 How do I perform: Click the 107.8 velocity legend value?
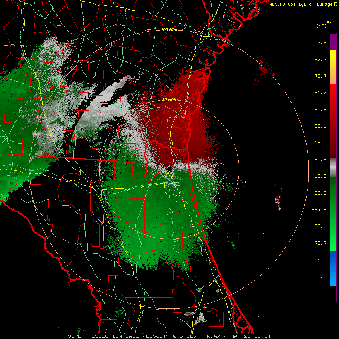click(x=319, y=42)
